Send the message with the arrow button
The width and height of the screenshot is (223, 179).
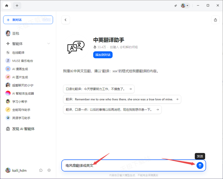200,165
